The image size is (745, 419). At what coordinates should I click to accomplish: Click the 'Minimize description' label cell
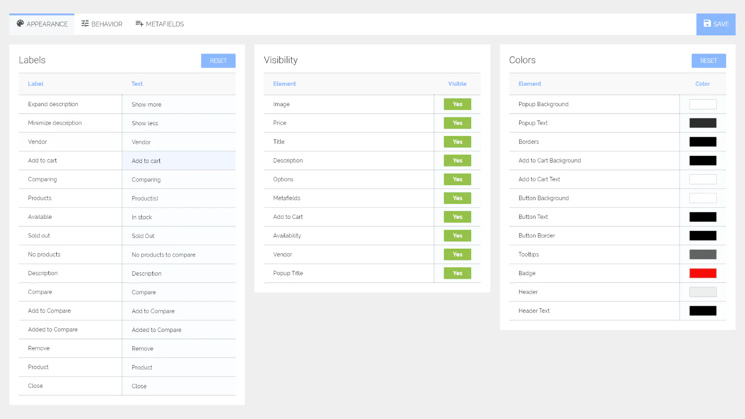70,123
